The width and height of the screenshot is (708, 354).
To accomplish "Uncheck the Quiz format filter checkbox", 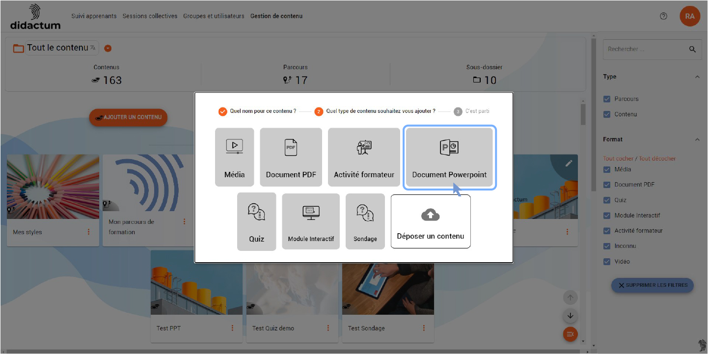I will tap(607, 200).
